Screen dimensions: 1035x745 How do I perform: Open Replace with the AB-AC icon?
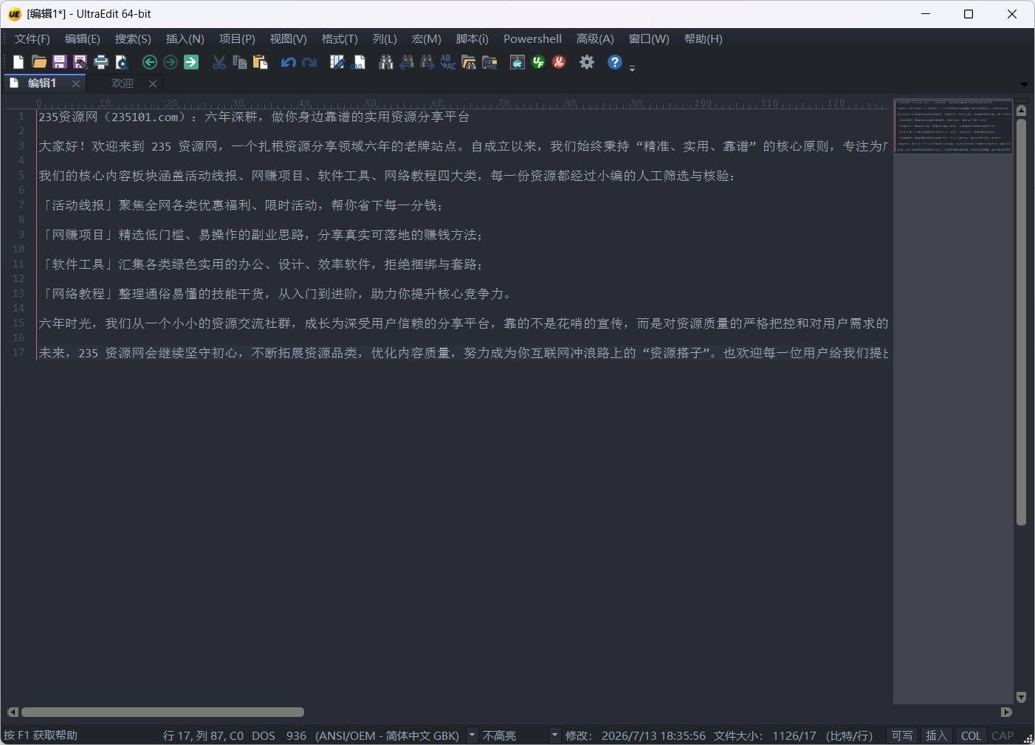448,63
